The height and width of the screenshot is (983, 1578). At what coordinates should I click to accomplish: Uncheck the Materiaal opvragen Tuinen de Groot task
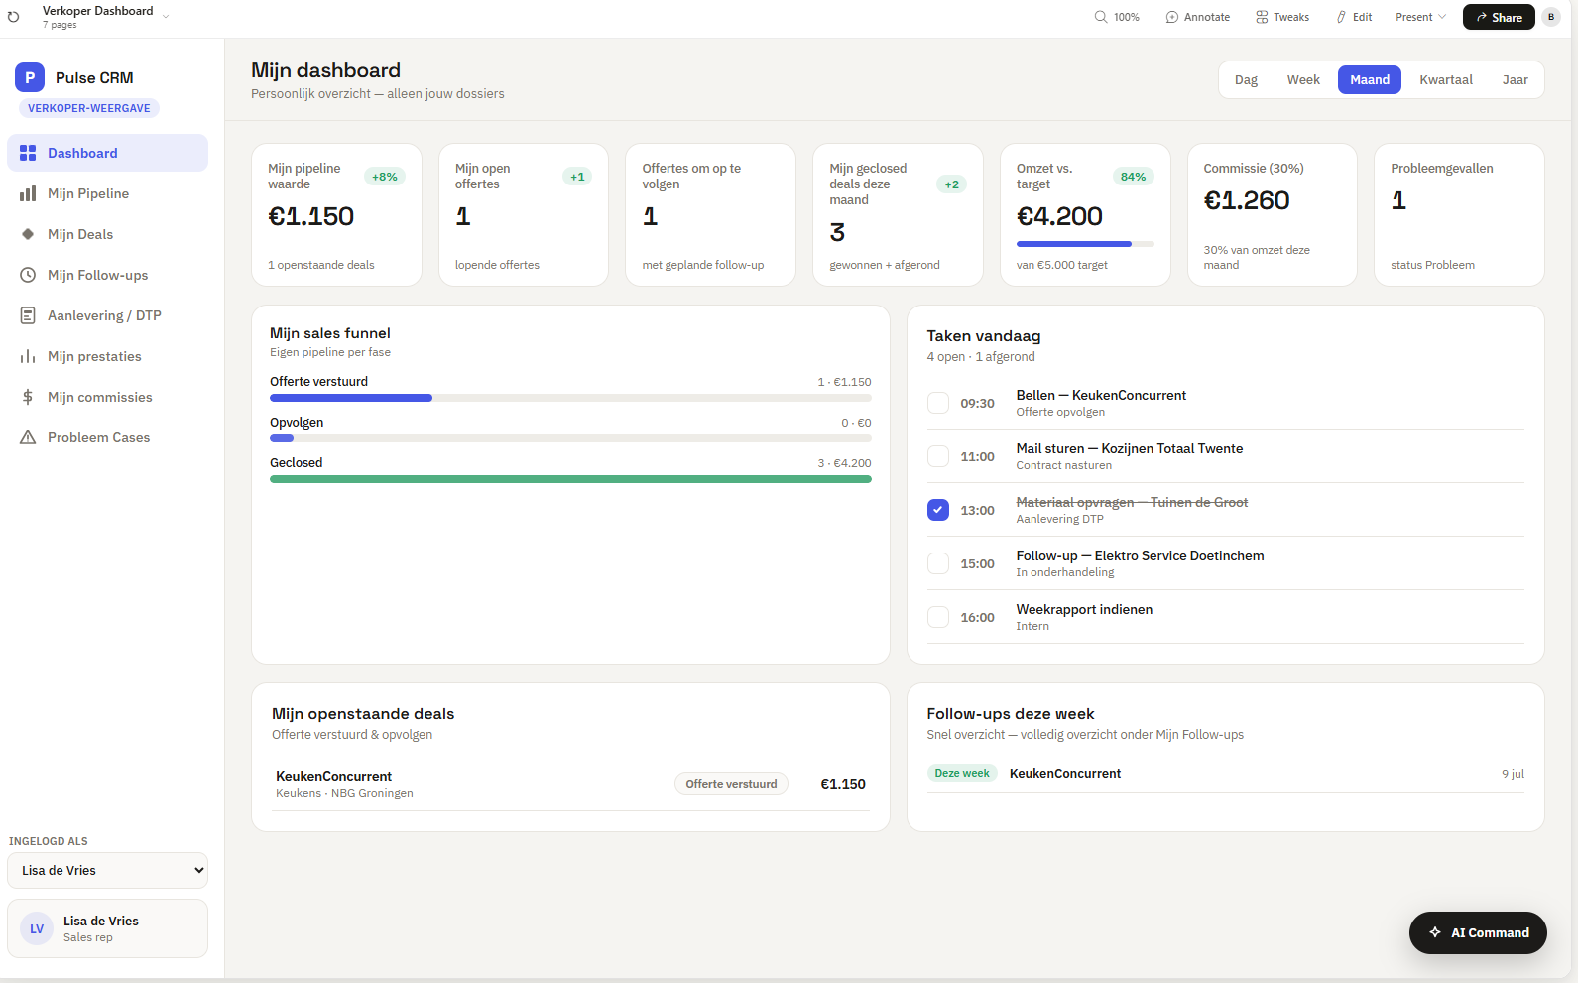938,510
